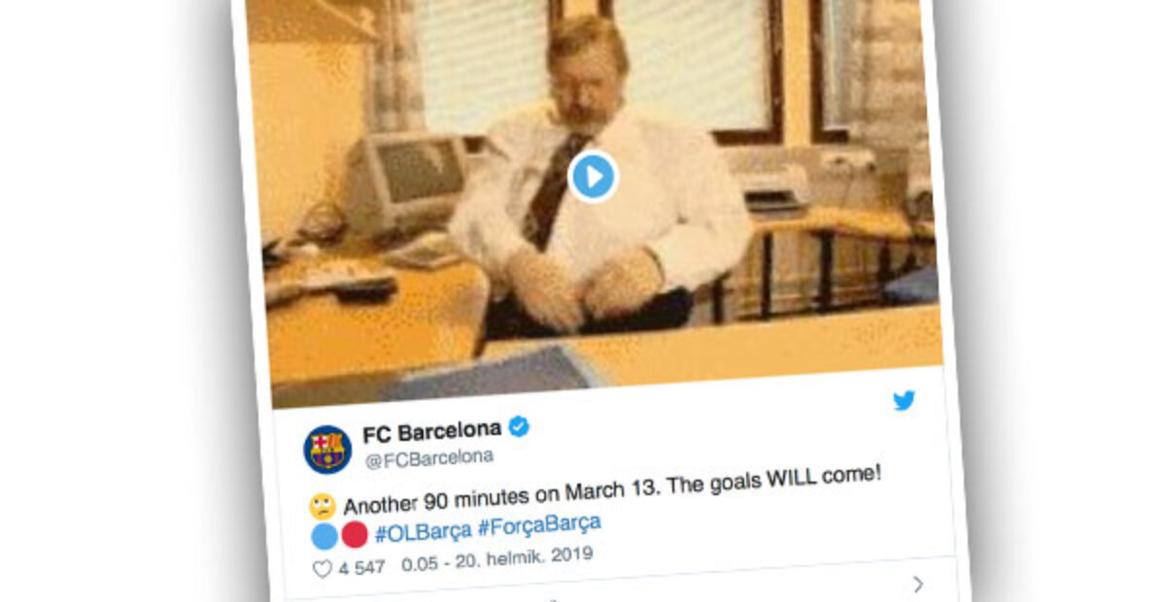Expand tweet with right chevron arrow
This screenshot has height=602, width=1166.
[918, 584]
